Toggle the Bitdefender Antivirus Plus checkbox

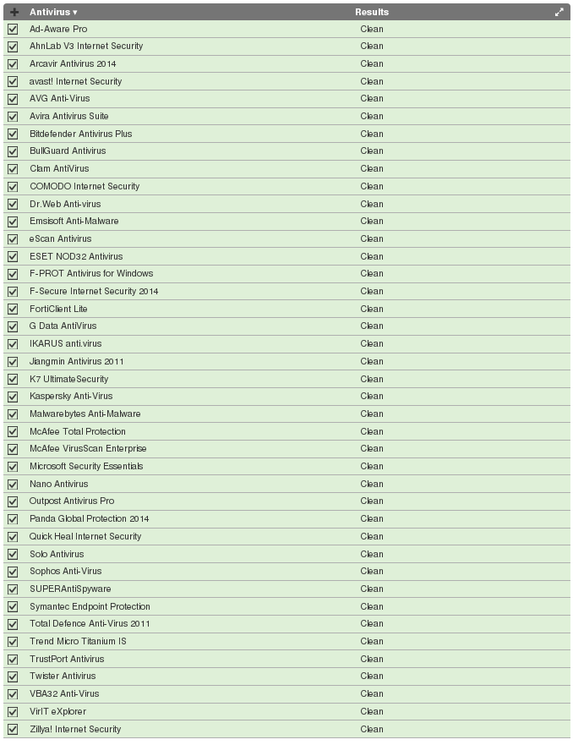pos(13,134)
